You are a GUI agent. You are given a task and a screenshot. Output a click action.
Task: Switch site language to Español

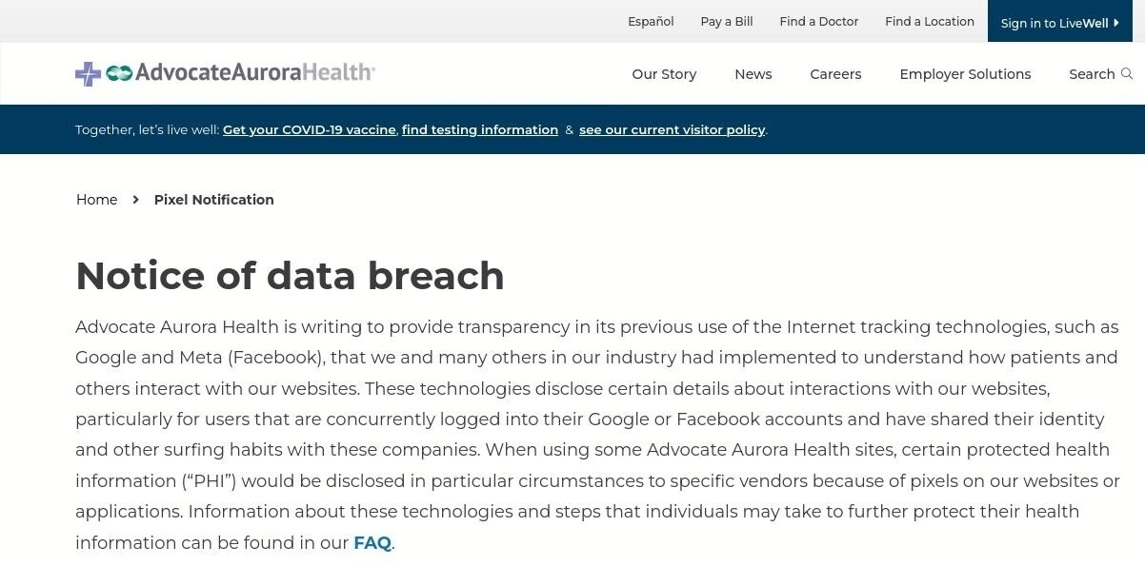coord(651,21)
